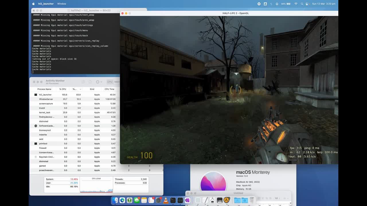367x206 pixels.
Task: Sort by the CPU Time column header
Action: point(109,89)
